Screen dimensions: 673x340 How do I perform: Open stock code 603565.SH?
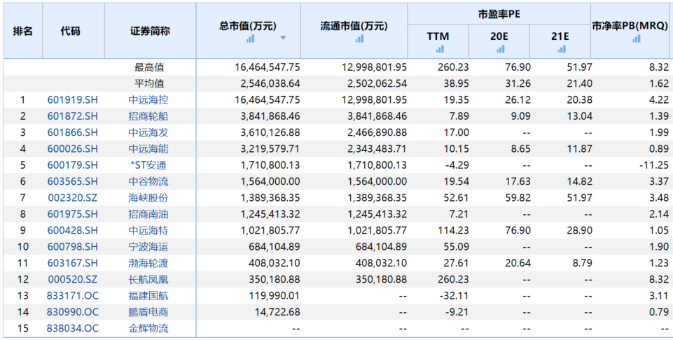click(73, 181)
